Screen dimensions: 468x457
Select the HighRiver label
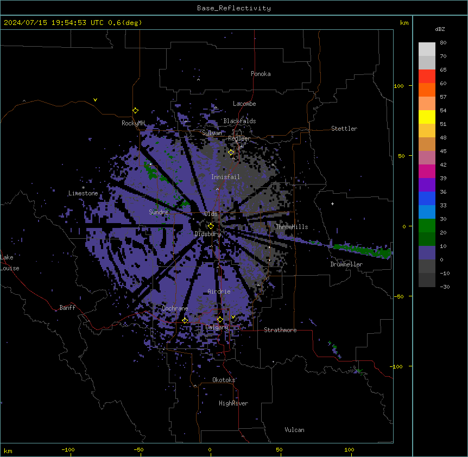click(233, 403)
